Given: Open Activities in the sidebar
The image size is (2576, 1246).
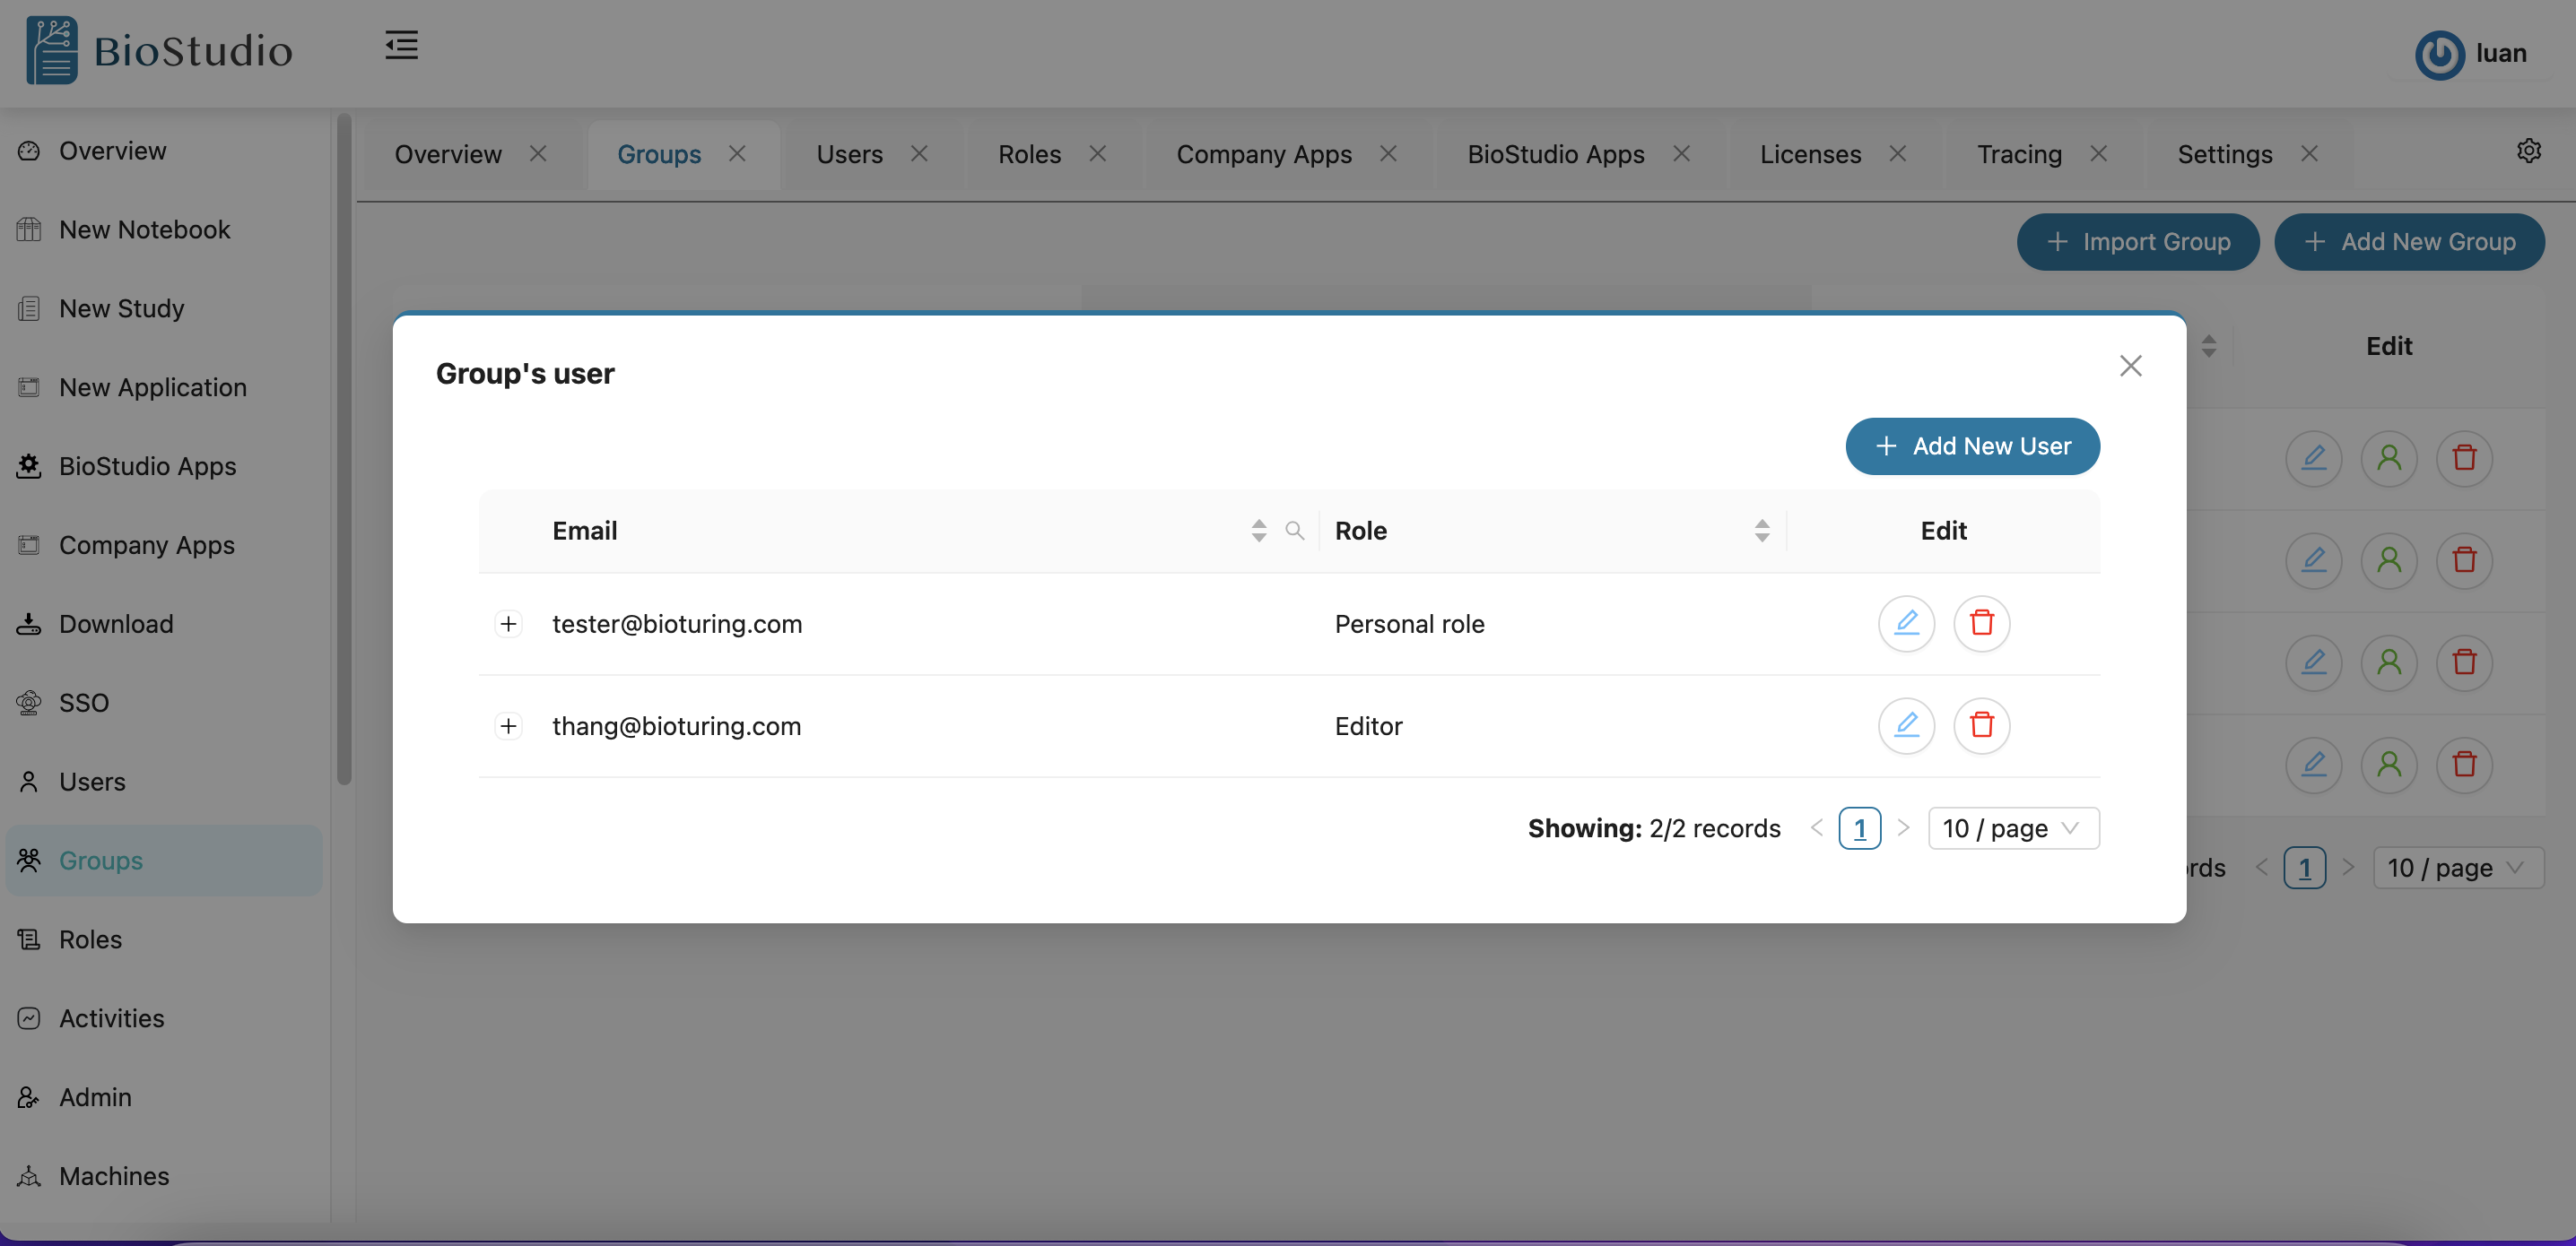Looking at the screenshot, I should [x=164, y=1018].
